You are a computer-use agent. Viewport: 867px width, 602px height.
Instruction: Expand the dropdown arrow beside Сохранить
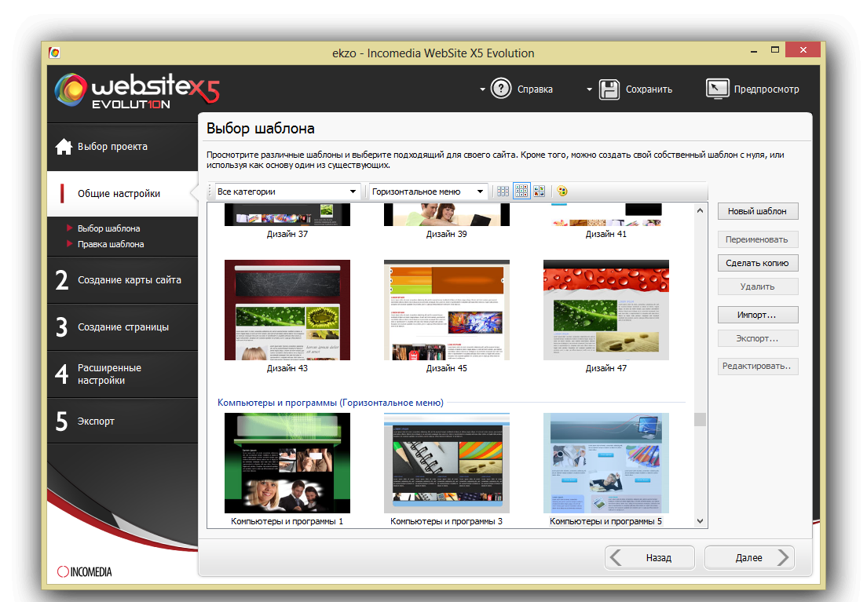pos(589,89)
